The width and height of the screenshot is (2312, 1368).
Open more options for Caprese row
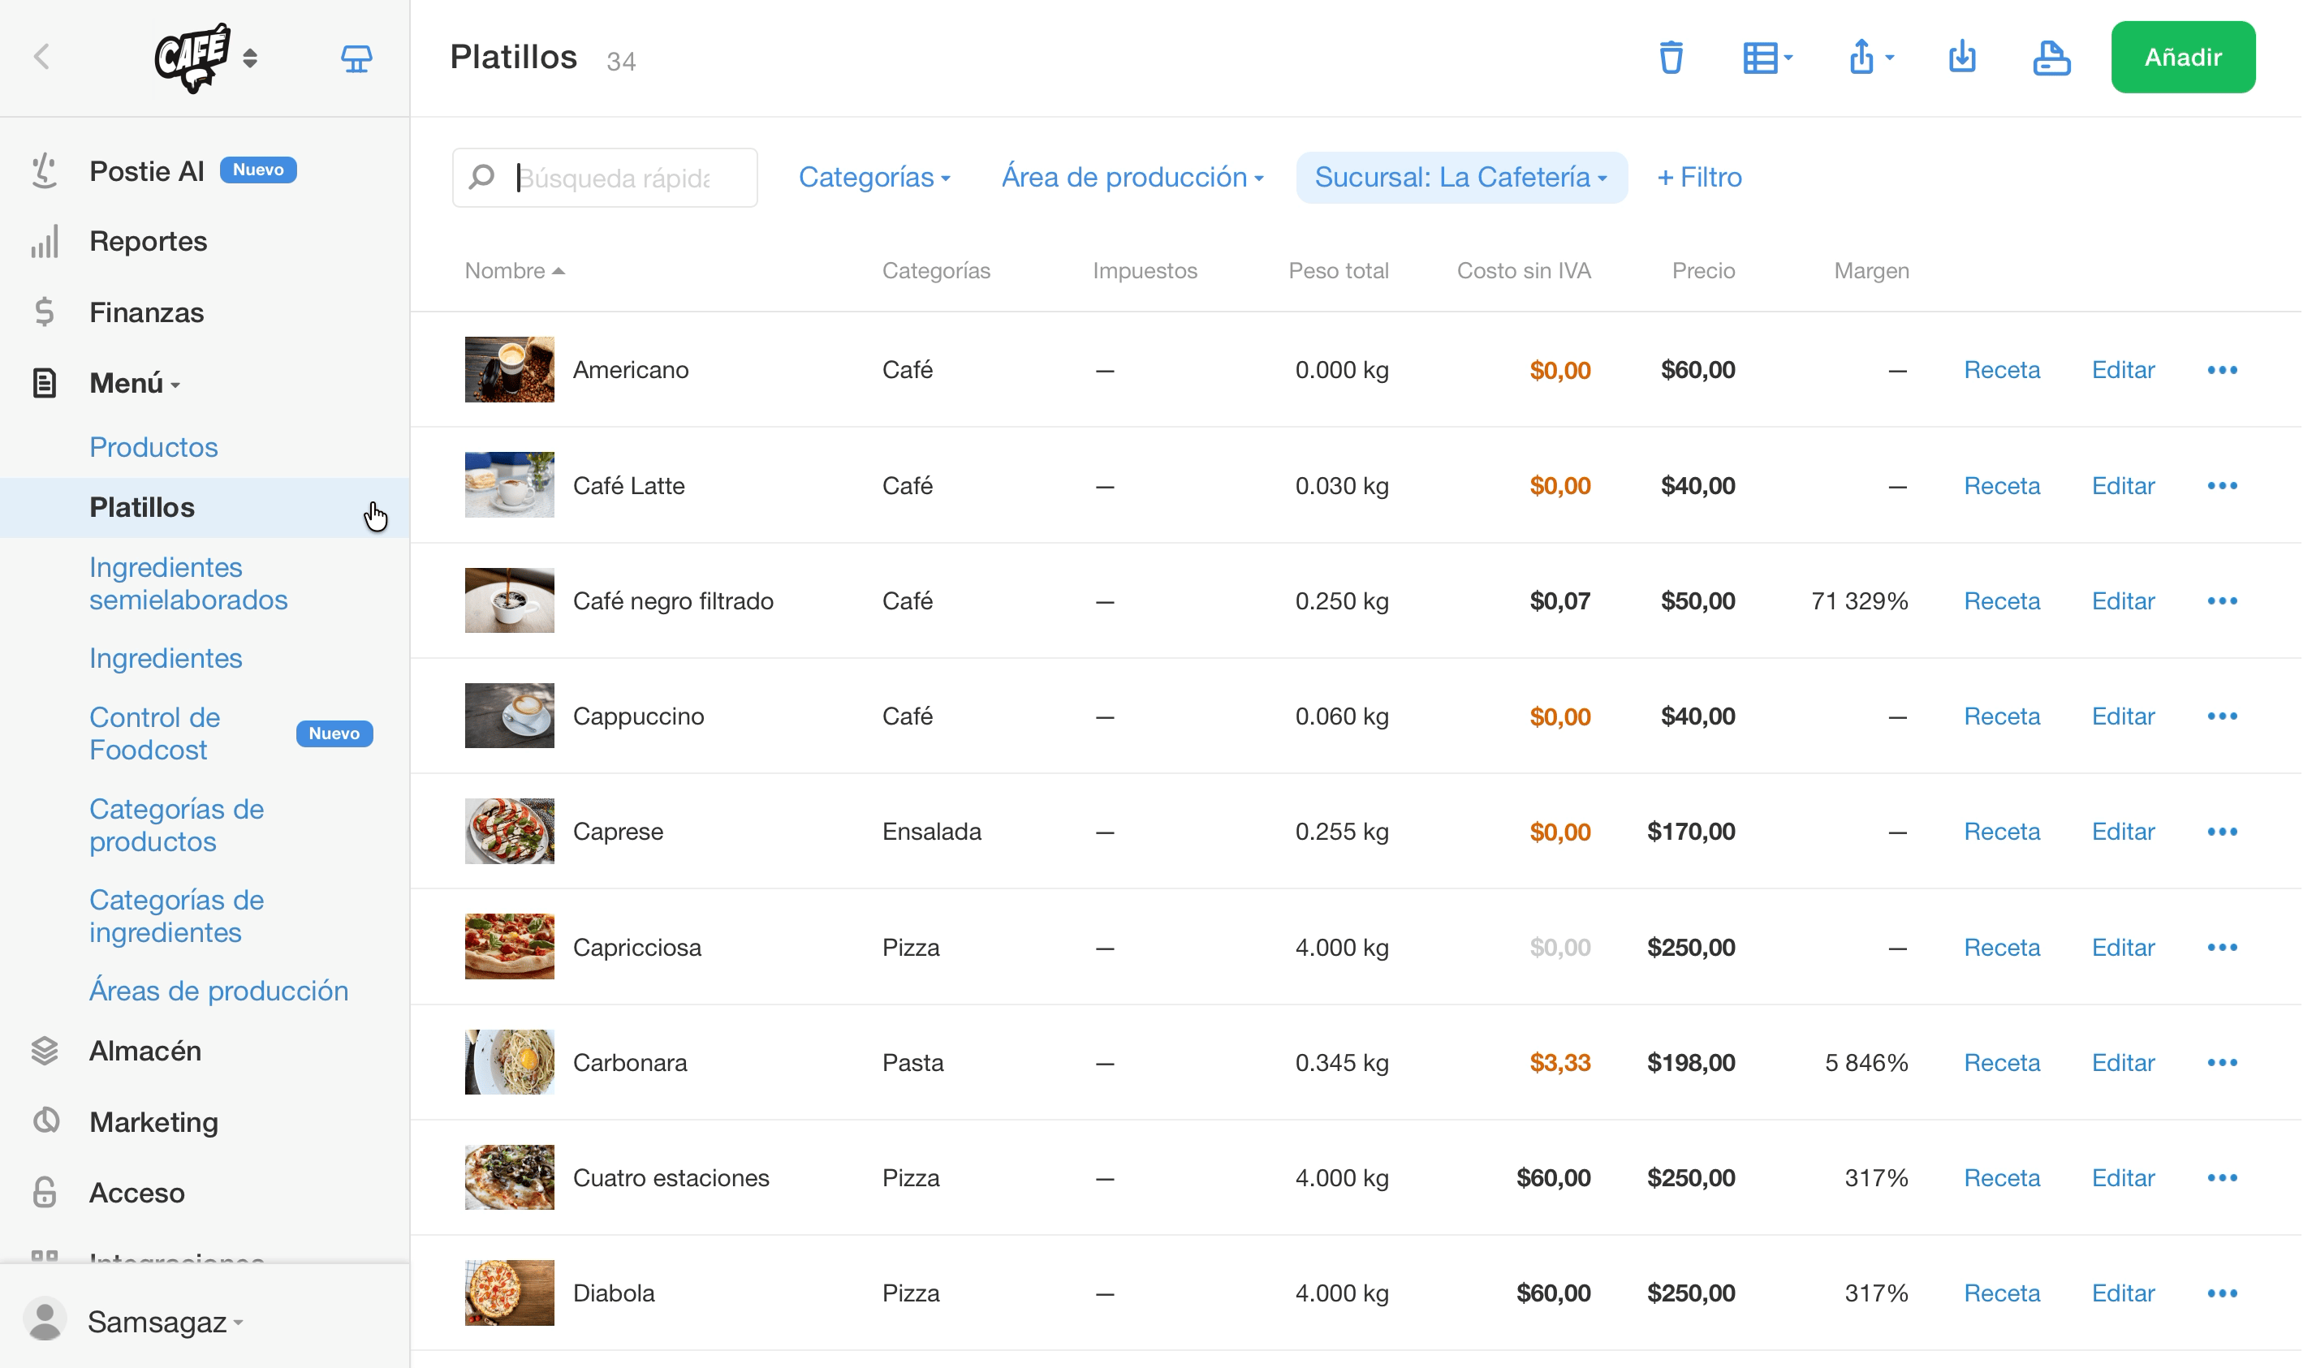(x=2222, y=832)
